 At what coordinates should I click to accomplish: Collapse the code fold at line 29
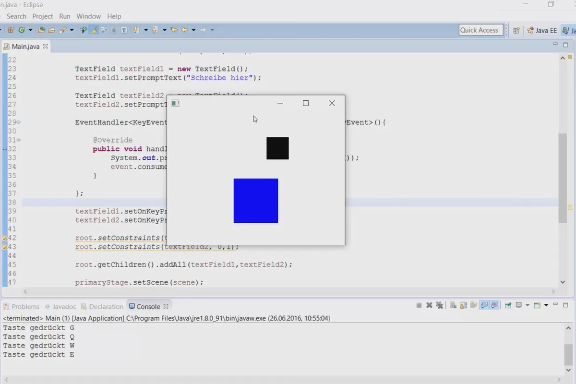[19, 122]
